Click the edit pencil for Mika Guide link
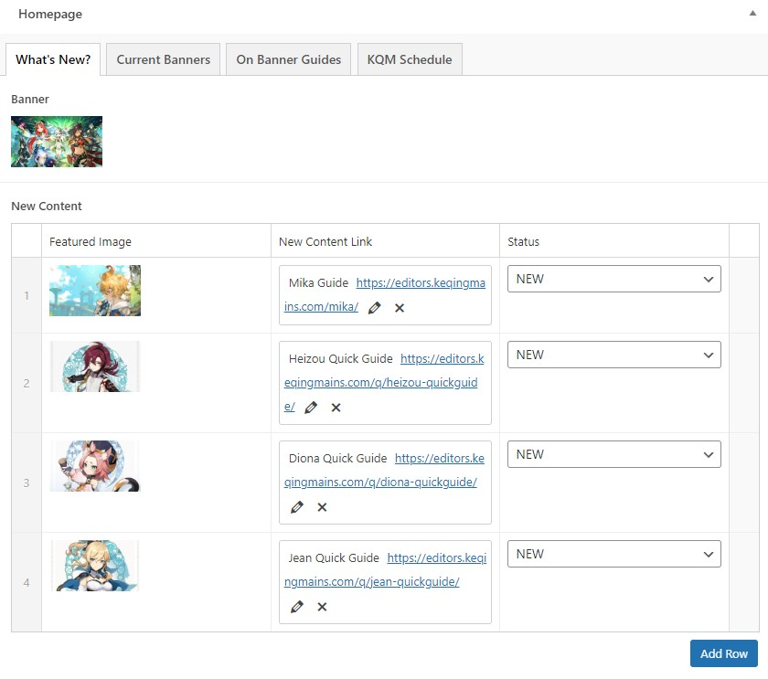Viewport: 768px width, 679px height. pyautogui.click(x=374, y=308)
